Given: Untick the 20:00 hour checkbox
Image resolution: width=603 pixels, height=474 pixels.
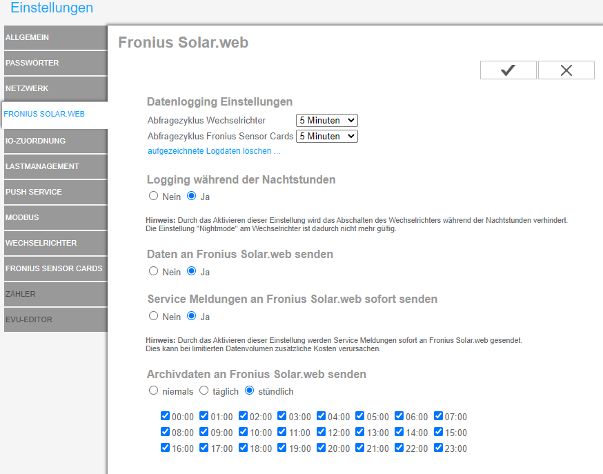Looking at the screenshot, I should (x=321, y=448).
